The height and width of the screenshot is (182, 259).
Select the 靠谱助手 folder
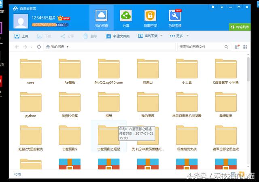[x=226, y=105]
